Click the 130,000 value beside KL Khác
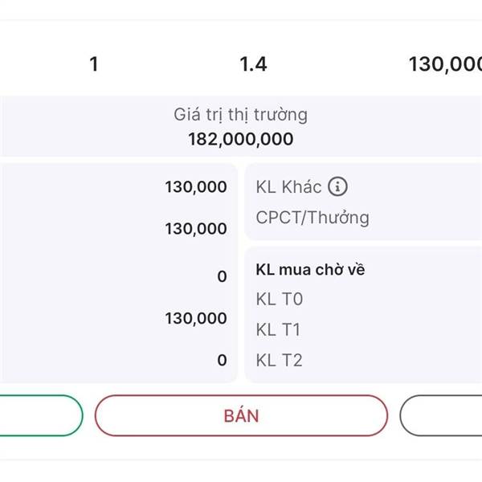Screen dimensions: 482x482 196,187
